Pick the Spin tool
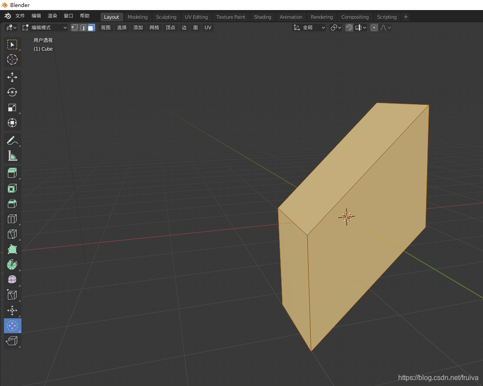Screen dimensions: 483x386 pos(12,265)
